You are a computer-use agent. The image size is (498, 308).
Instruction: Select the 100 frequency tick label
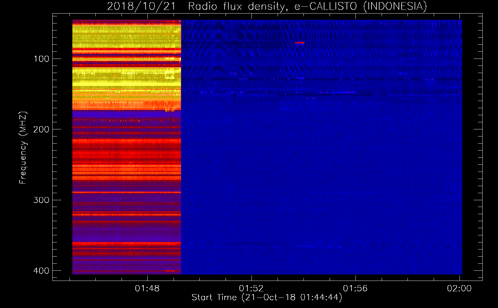click(x=42, y=59)
